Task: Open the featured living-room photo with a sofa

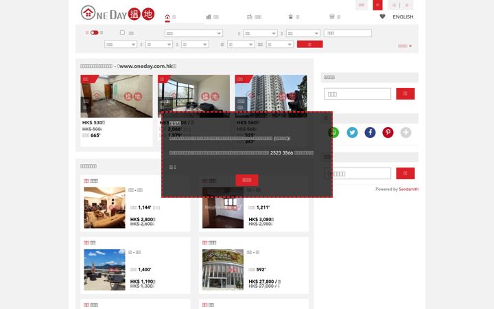Action: [193, 93]
